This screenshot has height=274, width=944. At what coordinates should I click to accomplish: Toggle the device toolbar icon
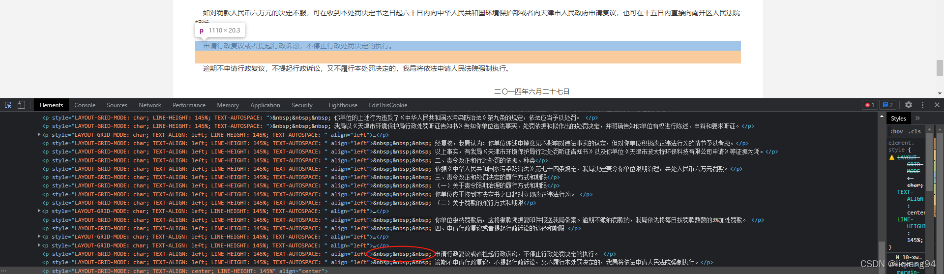tap(21, 105)
